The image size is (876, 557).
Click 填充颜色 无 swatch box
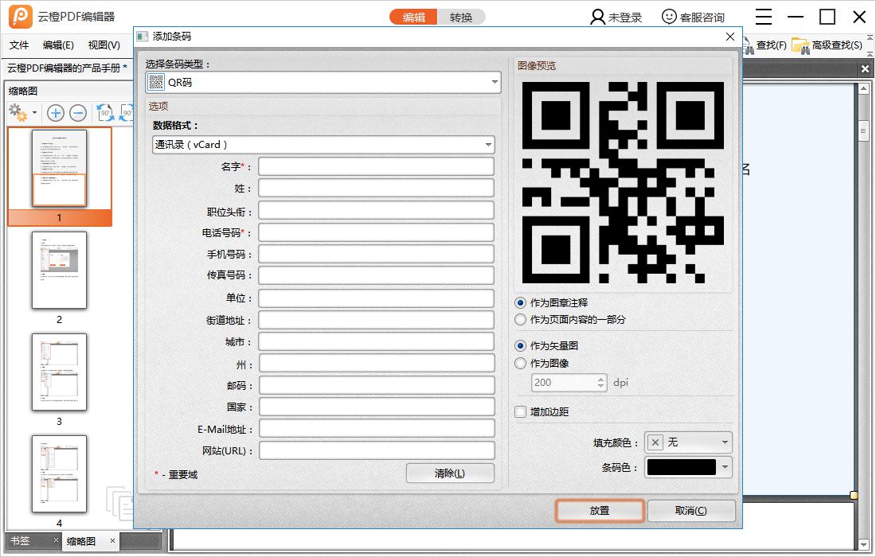point(655,442)
